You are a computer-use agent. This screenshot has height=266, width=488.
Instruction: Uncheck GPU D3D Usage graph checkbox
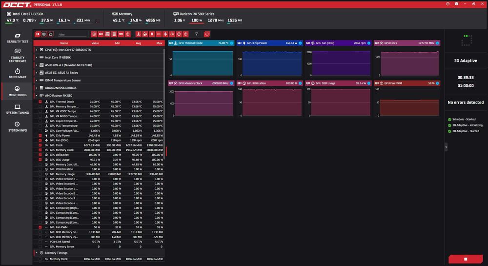(40, 160)
